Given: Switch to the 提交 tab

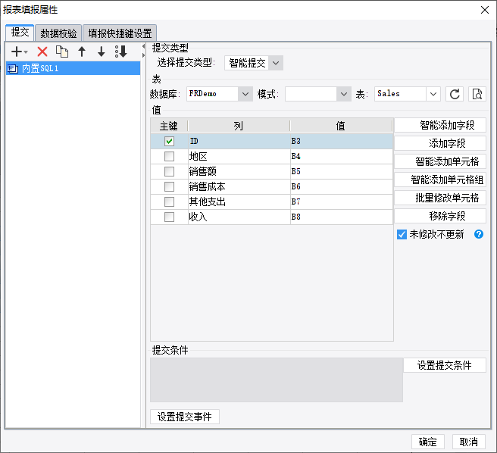Looking at the screenshot, I should (x=20, y=33).
